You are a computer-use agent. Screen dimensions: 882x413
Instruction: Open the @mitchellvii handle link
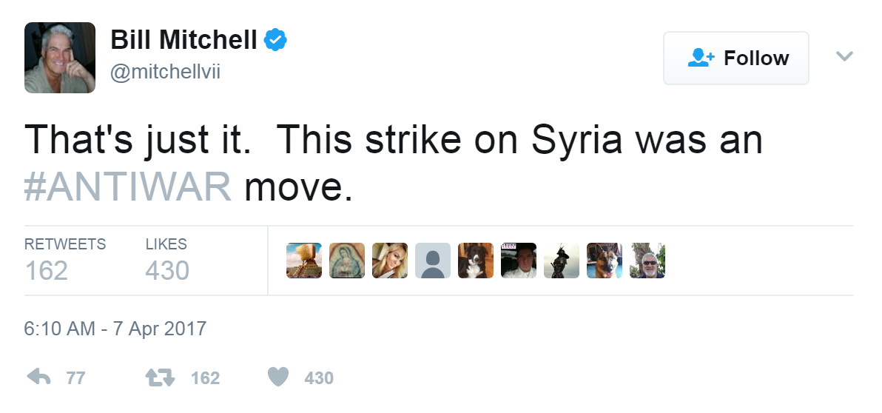166,72
